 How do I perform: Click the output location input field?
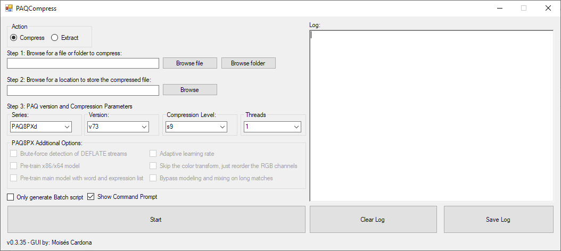pyautogui.click(x=83, y=90)
